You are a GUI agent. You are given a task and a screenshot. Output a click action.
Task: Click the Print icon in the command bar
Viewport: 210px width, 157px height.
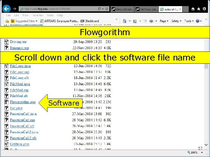point(151,21)
